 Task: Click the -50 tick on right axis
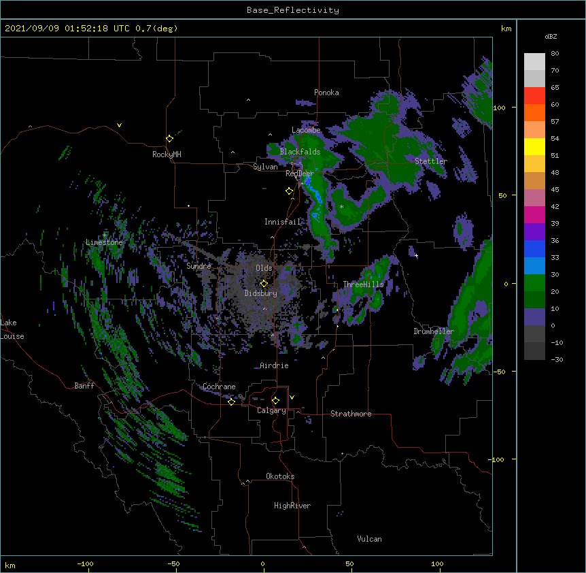(499, 372)
